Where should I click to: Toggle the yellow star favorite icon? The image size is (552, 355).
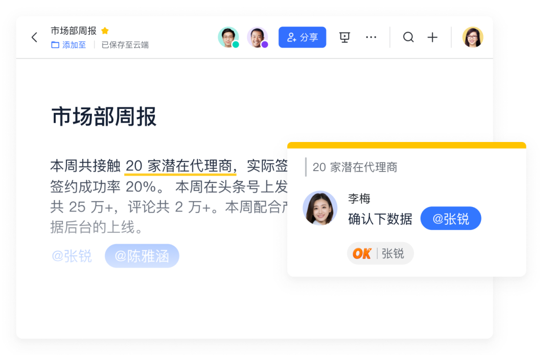point(105,31)
